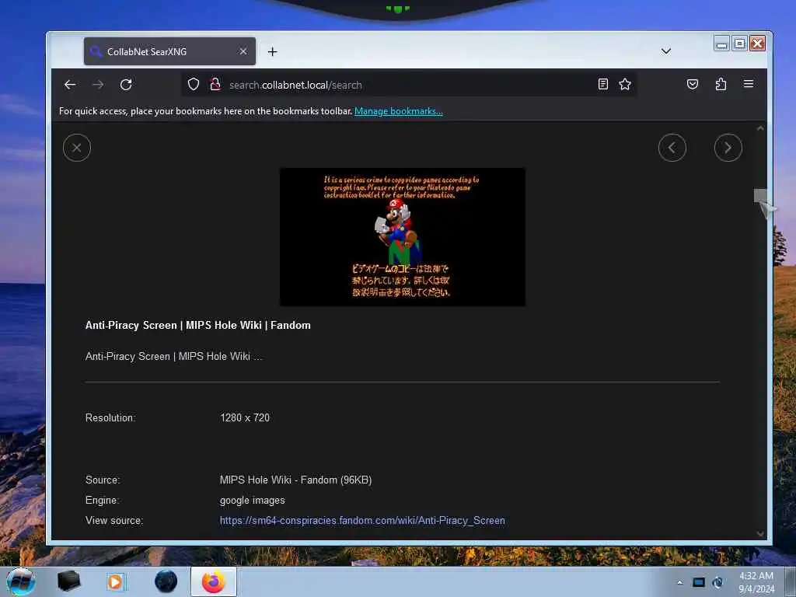The image size is (796, 597).
Task: Select the google images engine text
Action: (253, 500)
